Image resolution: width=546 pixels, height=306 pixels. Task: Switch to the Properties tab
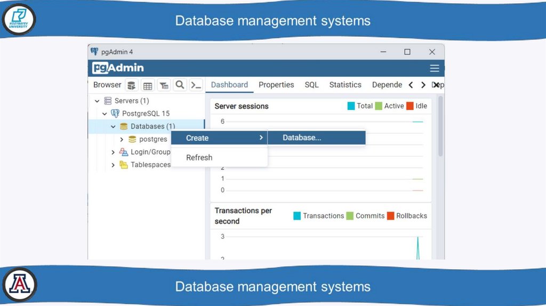(276, 85)
